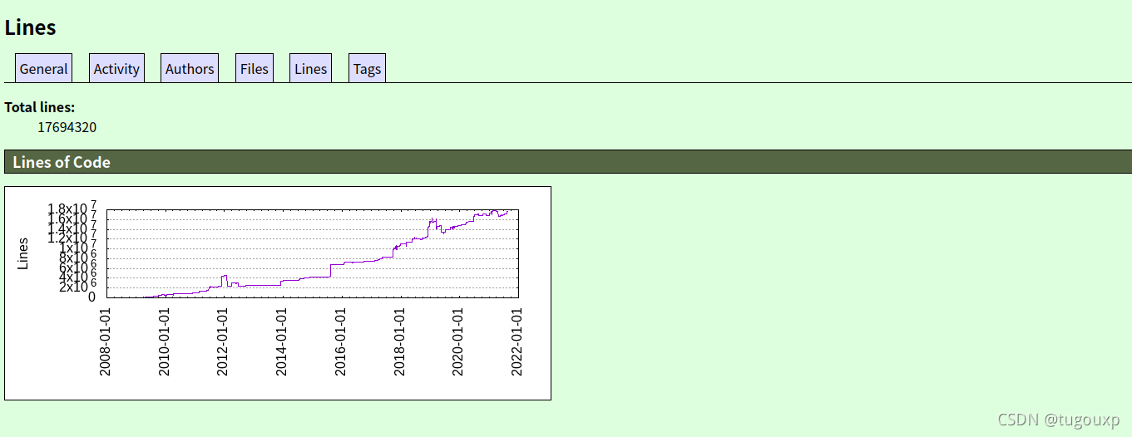The height and width of the screenshot is (437, 1132).
Task: Click the total value 17694320
Action: [x=67, y=127]
